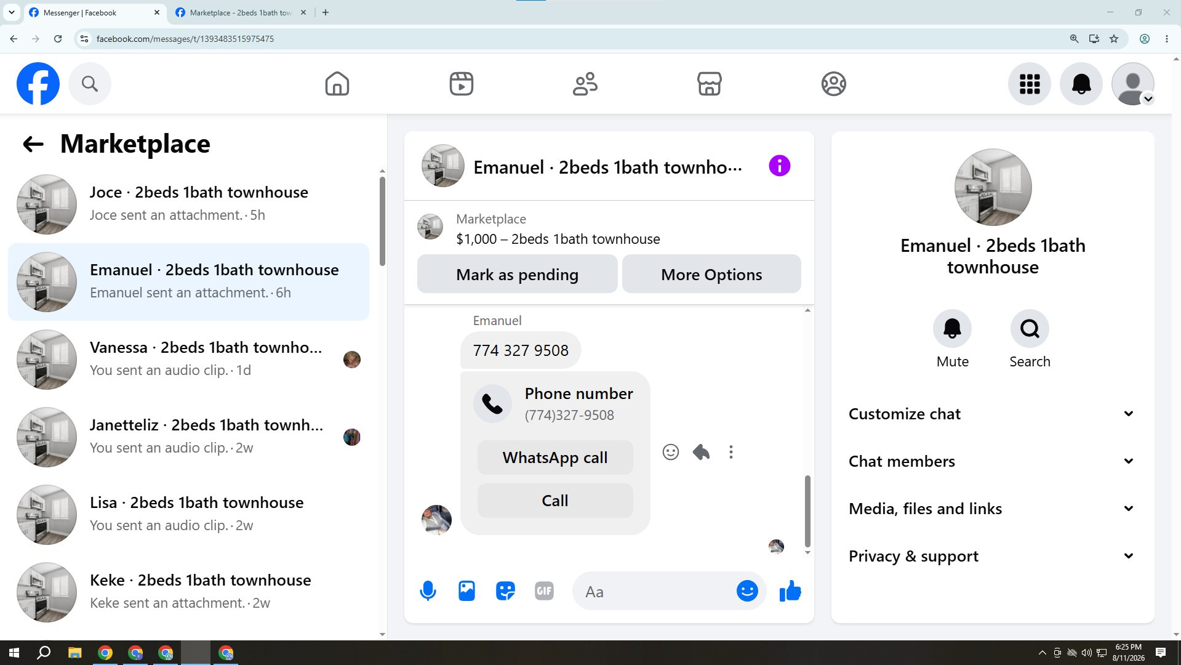The height and width of the screenshot is (665, 1181).
Task: Bookmark this page with the star
Action: point(1114,39)
